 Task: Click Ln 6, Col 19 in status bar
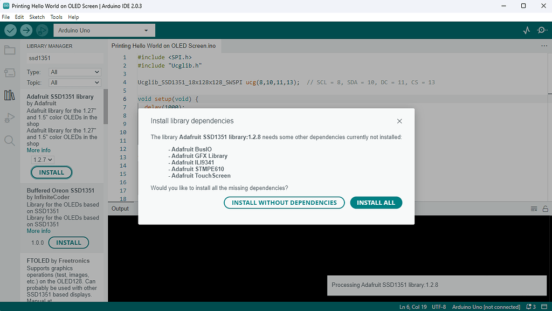point(413,307)
